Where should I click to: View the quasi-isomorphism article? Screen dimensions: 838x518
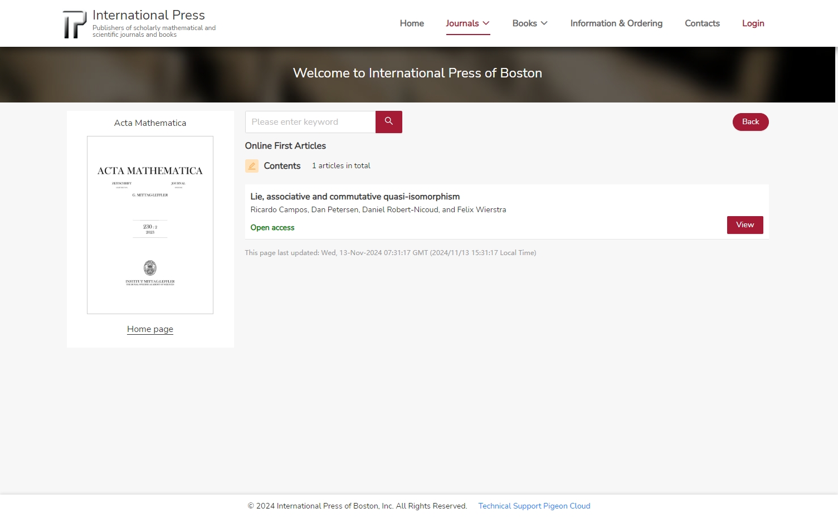coord(745,225)
